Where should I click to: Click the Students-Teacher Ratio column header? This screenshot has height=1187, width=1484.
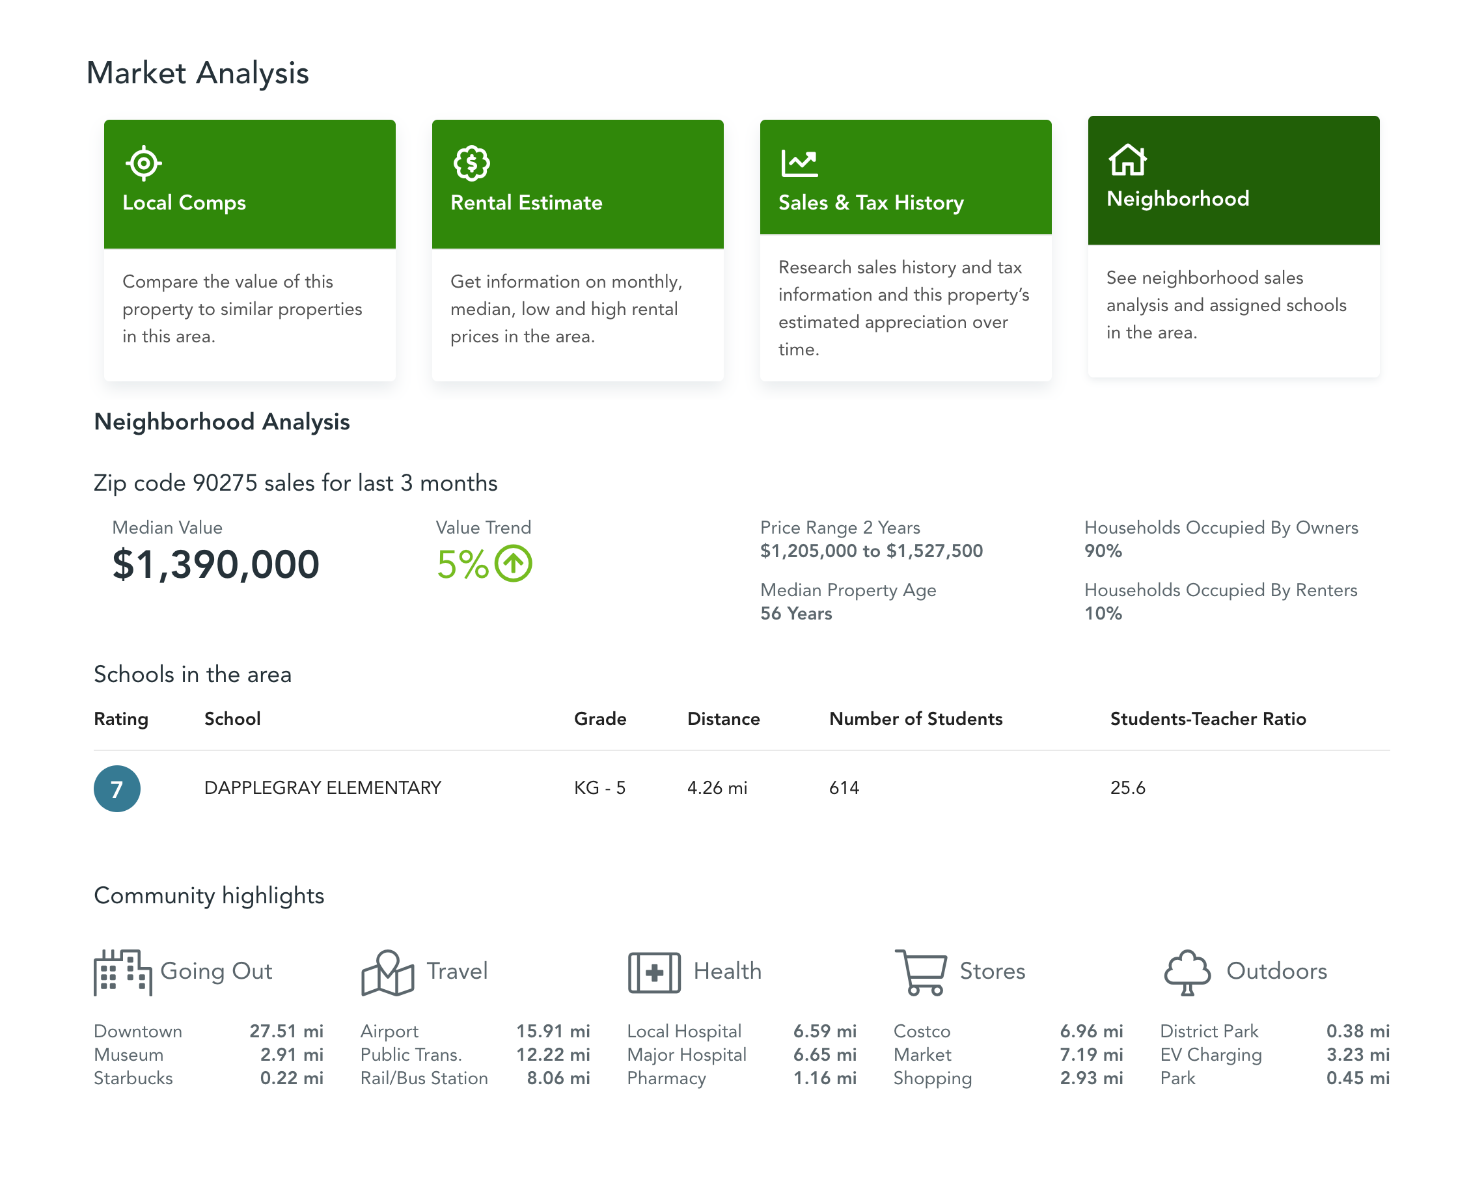[x=1207, y=719]
